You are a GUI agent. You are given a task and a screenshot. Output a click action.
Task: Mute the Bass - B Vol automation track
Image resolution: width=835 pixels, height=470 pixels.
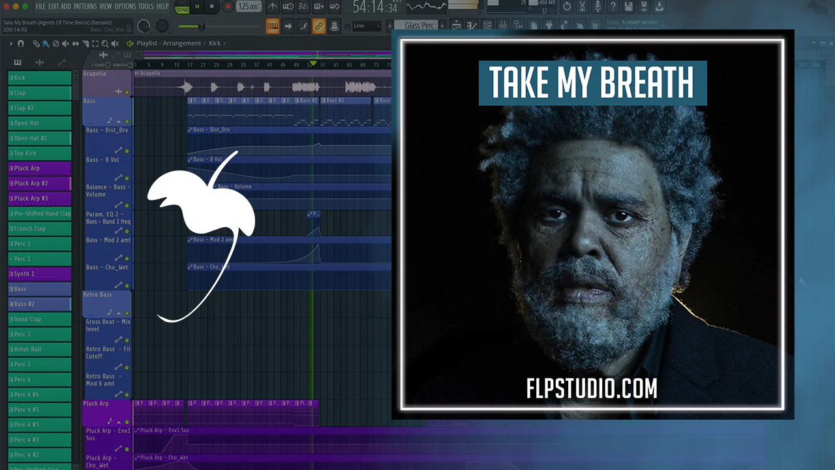tap(127, 178)
